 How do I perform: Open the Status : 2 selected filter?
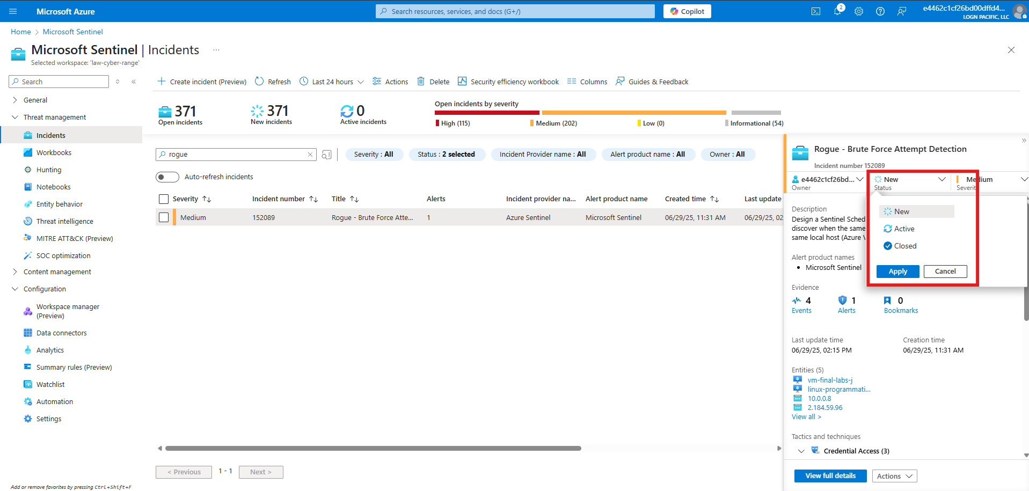coord(446,155)
